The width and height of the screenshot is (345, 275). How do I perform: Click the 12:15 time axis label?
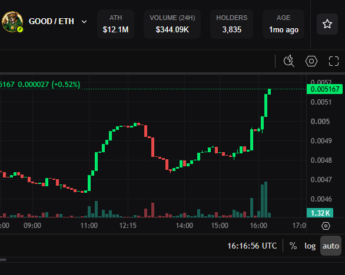(128, 226)
